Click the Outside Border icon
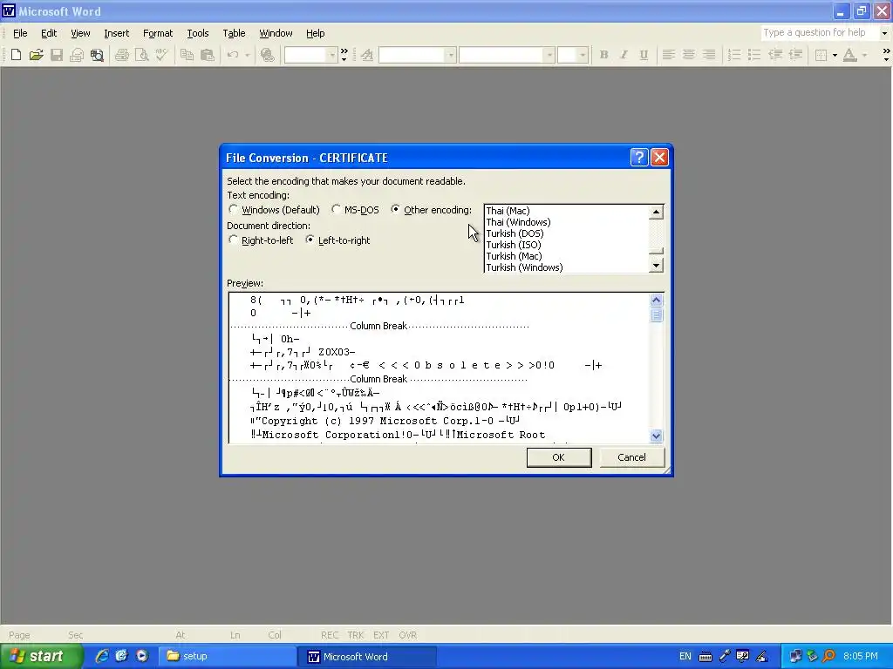The height and width of the screenshot is (669, 893). [821, 55]
